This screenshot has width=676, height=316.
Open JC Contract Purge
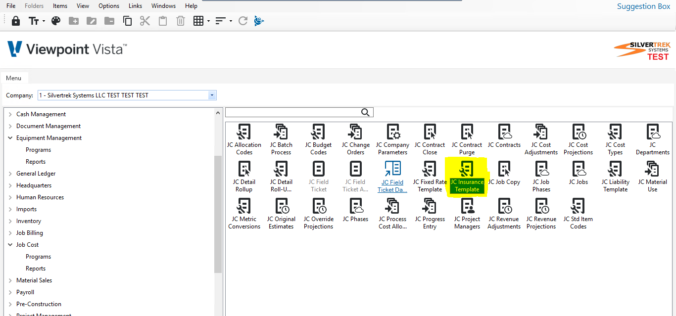(x=467, y=139)
